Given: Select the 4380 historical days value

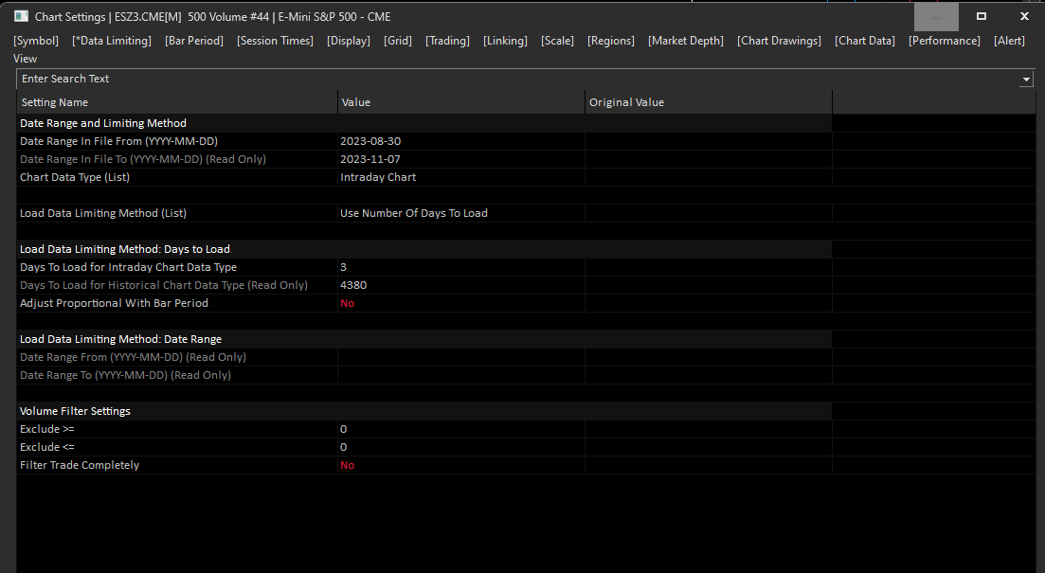Looking at the screenshot, I should [x=461, y=285].
